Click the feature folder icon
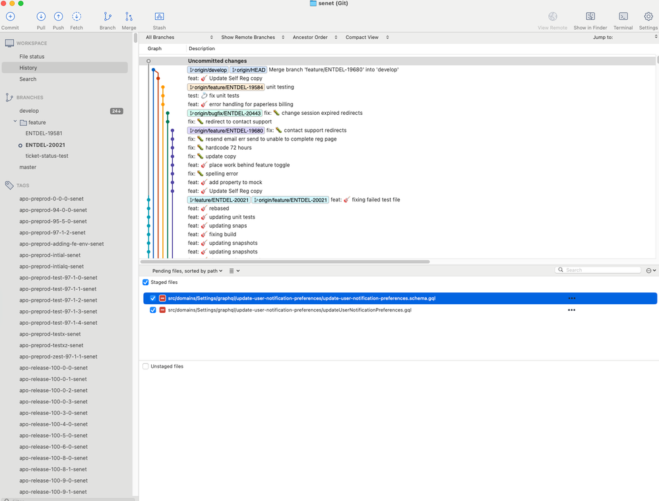This screenshot has width=659, height=501. [x=24, y=122]
